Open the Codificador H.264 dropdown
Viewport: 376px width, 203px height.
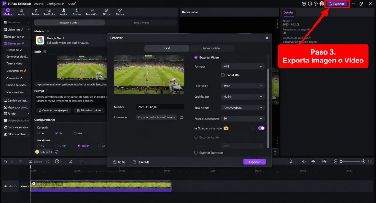tap(243, 97)
